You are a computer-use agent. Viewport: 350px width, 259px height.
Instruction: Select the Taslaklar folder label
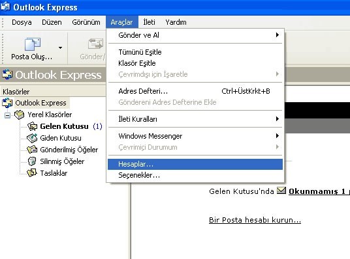click(54, 173)
